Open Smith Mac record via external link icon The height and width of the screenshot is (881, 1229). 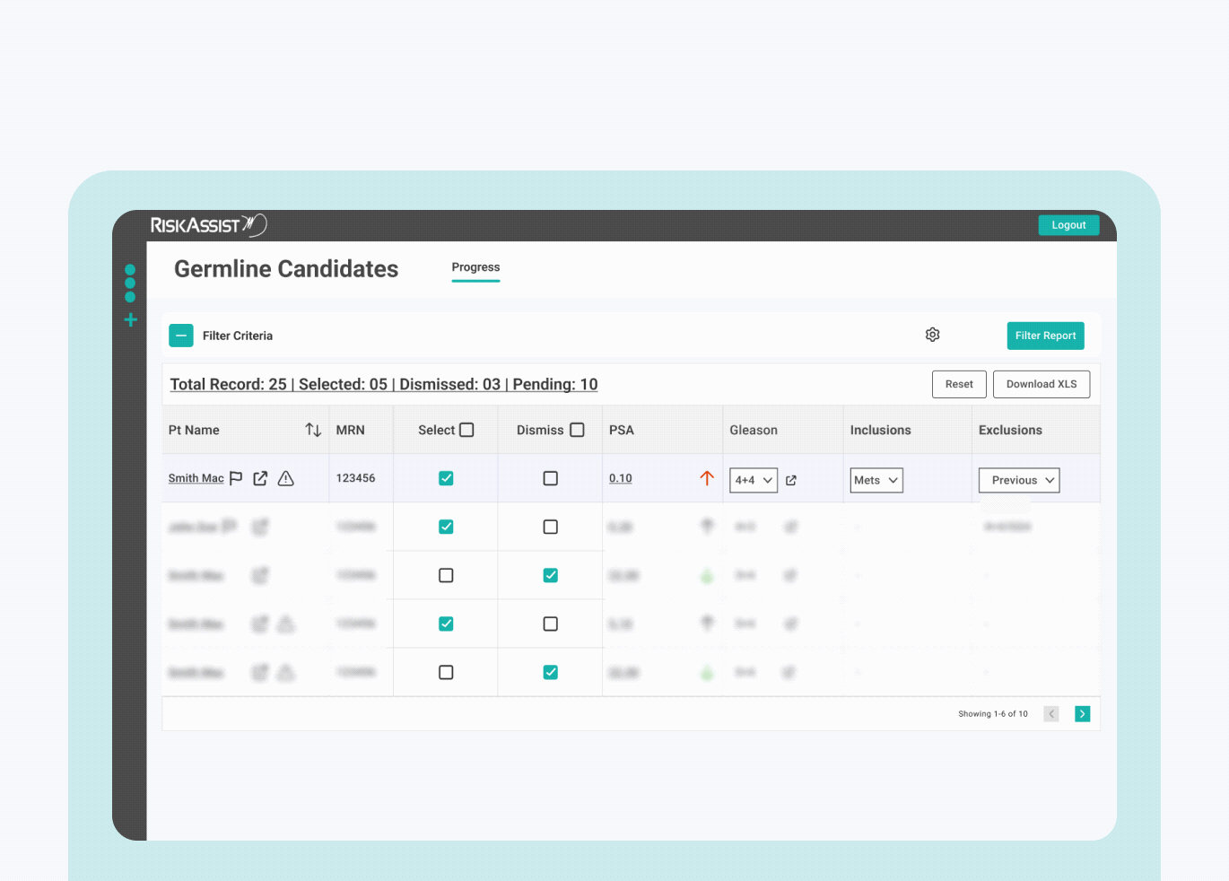coord(260,478)
